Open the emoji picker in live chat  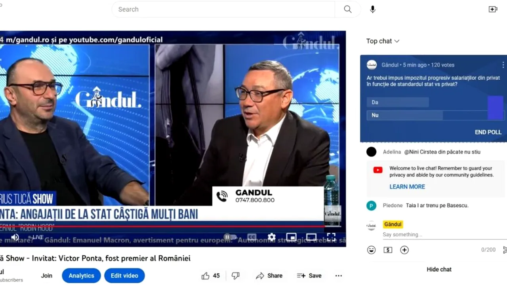pos(371,250)
